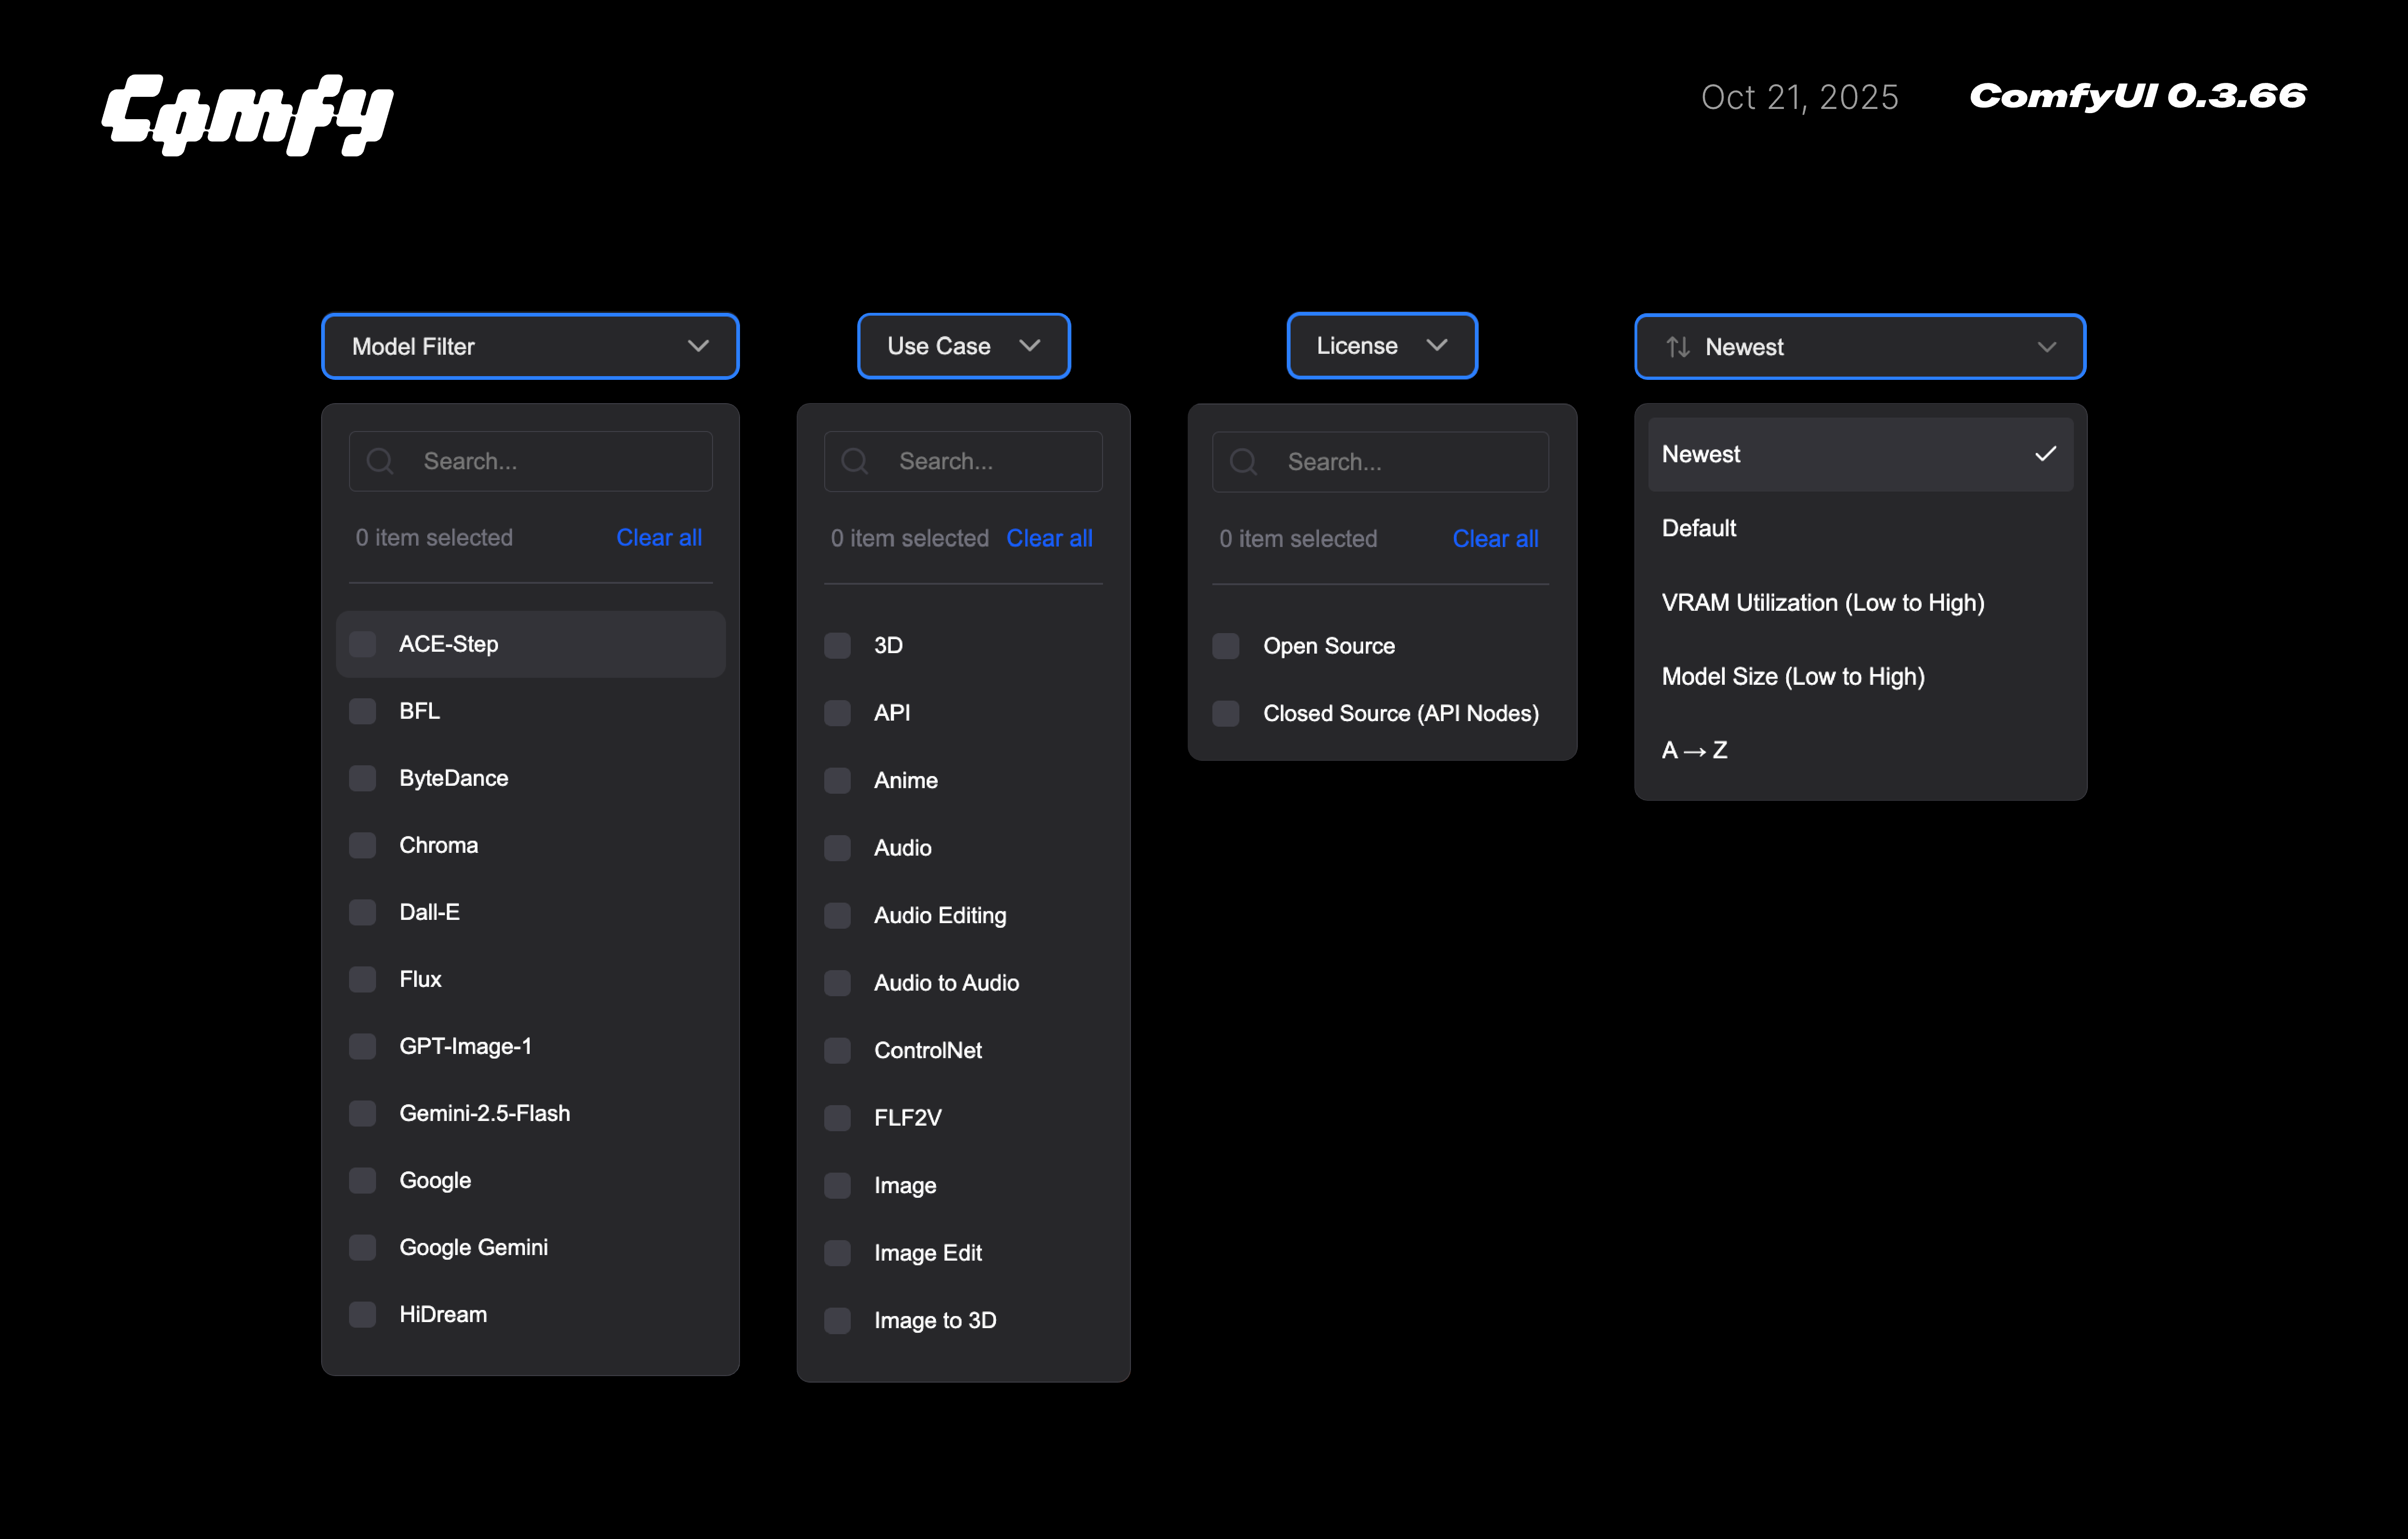Click the Model Filter chevron arrow
This screenshot has height=1539, width=2408.
point(698,346)
